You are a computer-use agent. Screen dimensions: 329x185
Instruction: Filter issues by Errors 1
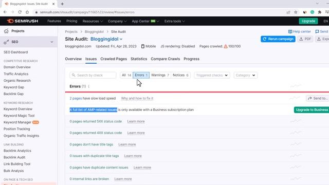(141, 75)
